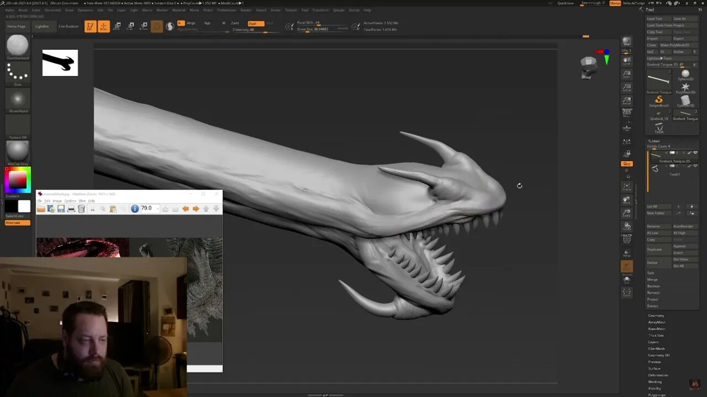Click the AAHalf icon
This screenshot has width=707, height=397.
[x=626, y=101]
